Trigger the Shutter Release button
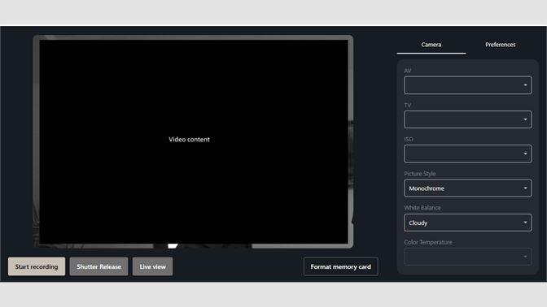 tap(98, 266)
